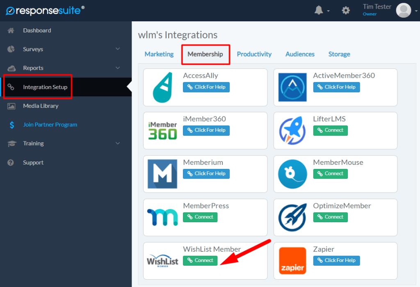Click the WishList Member logo

tap(162, 261)
